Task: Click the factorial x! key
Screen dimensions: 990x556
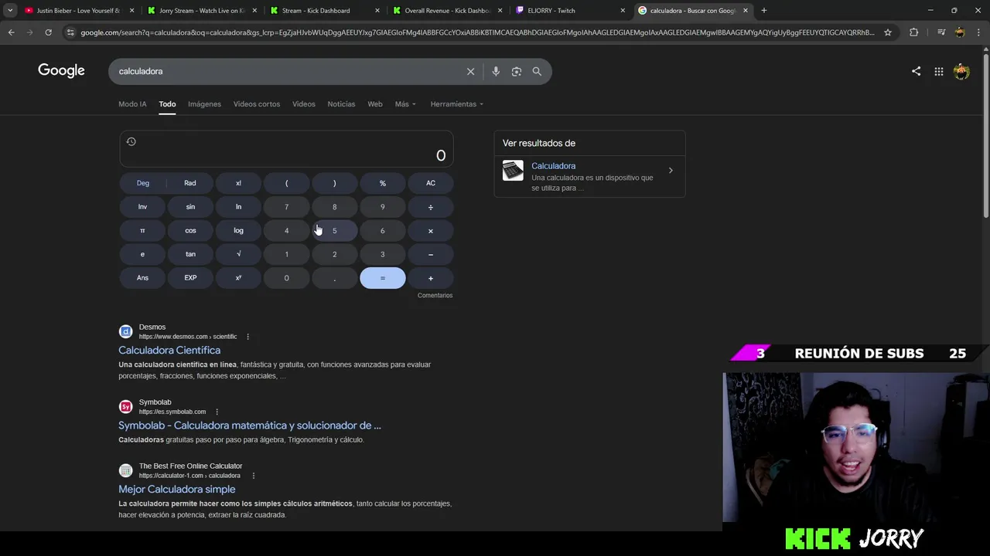Action: point(238,183)
